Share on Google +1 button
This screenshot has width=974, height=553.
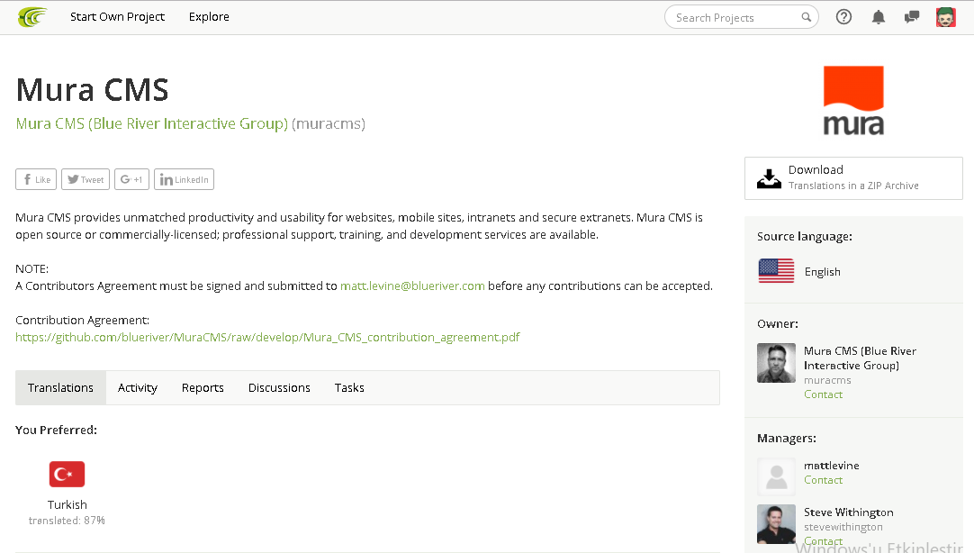pyautogui.click(x=131, y=179)
